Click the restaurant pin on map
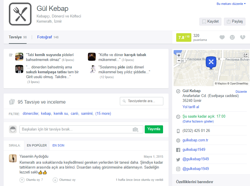This screenshot has width=250, height=186. pyautogui.click(x=211, y=62)
